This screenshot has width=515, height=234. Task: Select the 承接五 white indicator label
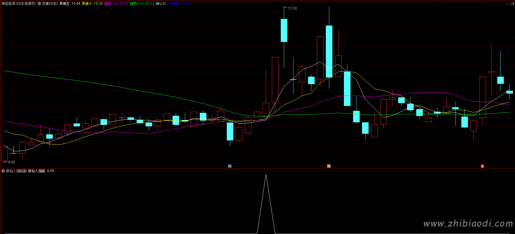tap(70, 3)
